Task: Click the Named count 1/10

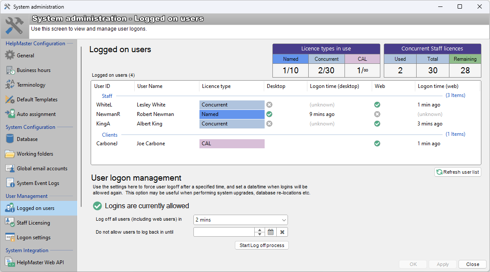Action: point(291,71)
